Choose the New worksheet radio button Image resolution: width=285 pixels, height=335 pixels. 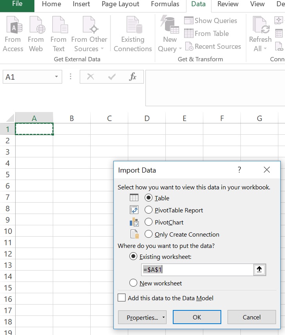click(133, 283)
